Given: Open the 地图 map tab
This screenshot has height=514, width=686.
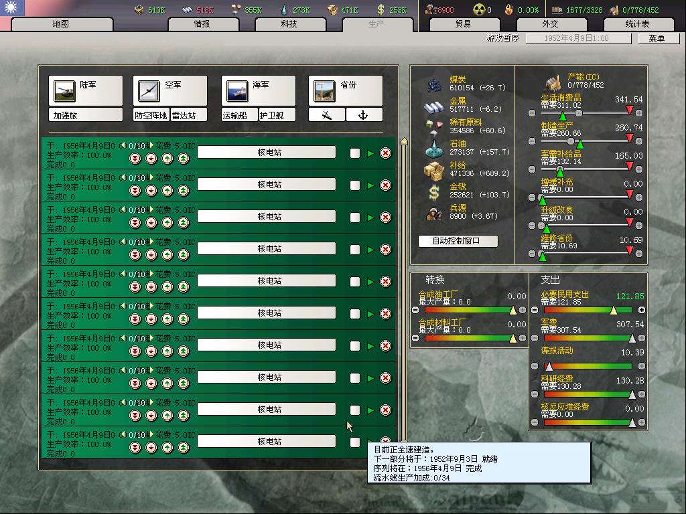Looking at the screenshot, I should [x=61, y=24].
